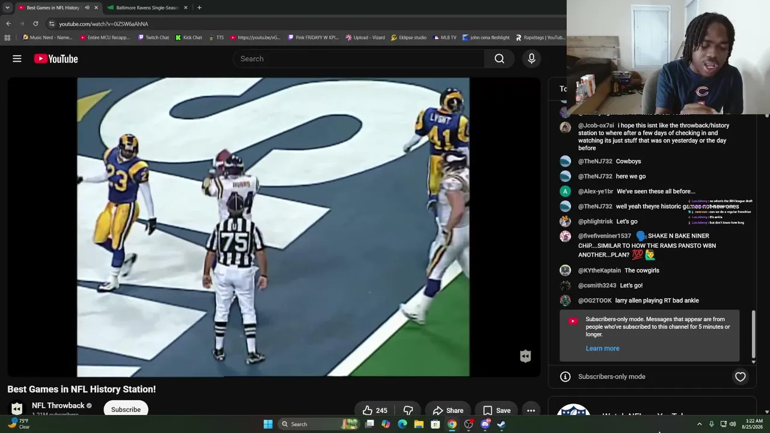Go to the YouTube home logo
The width and height of the screenshot is (770, 433).
point(56,58)
